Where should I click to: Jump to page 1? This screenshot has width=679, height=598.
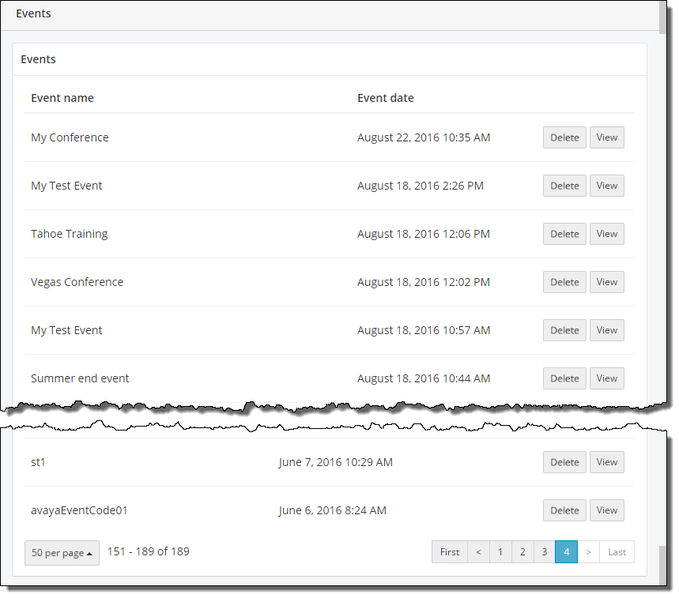(500, 552)
